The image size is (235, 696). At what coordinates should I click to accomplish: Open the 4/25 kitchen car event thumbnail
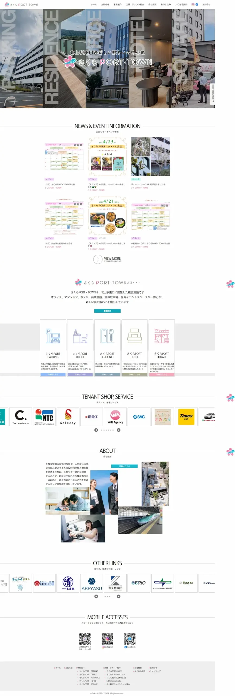point(107,157)
